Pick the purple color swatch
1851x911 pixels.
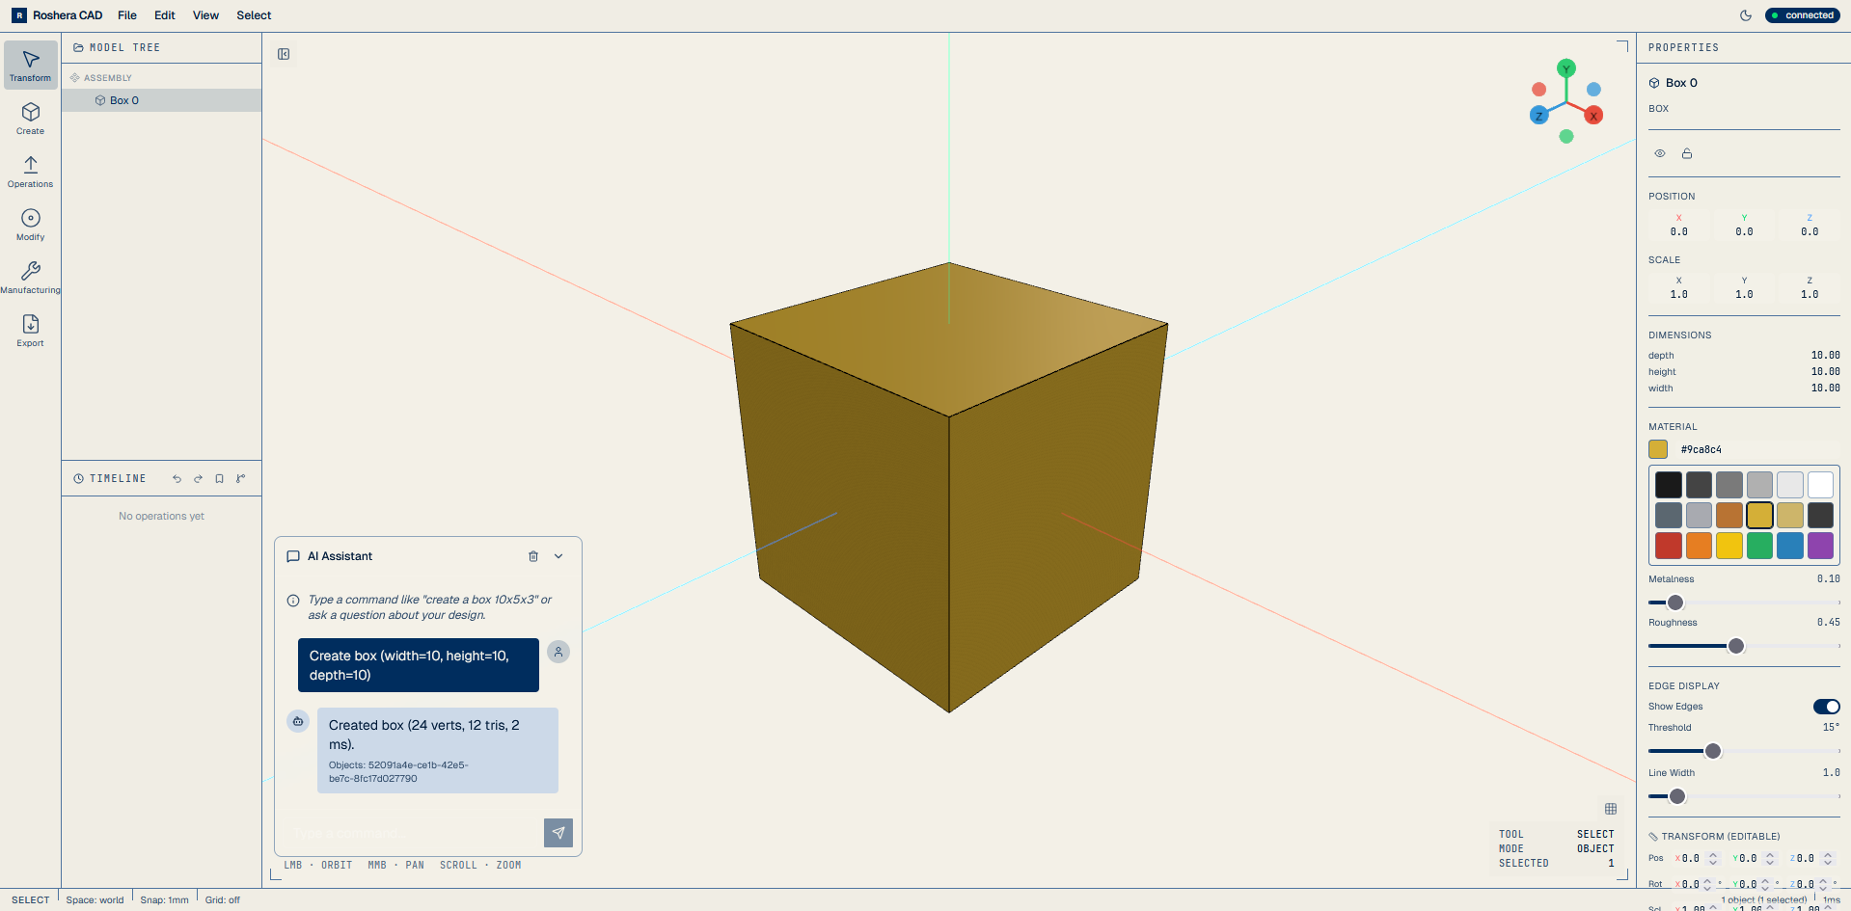(x=1820, y=546)
